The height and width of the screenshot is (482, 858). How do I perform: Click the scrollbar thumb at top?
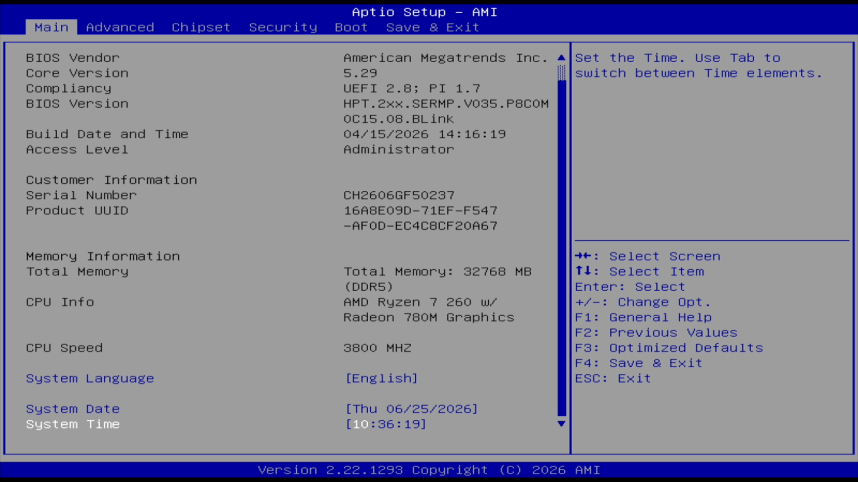(561, 72)
